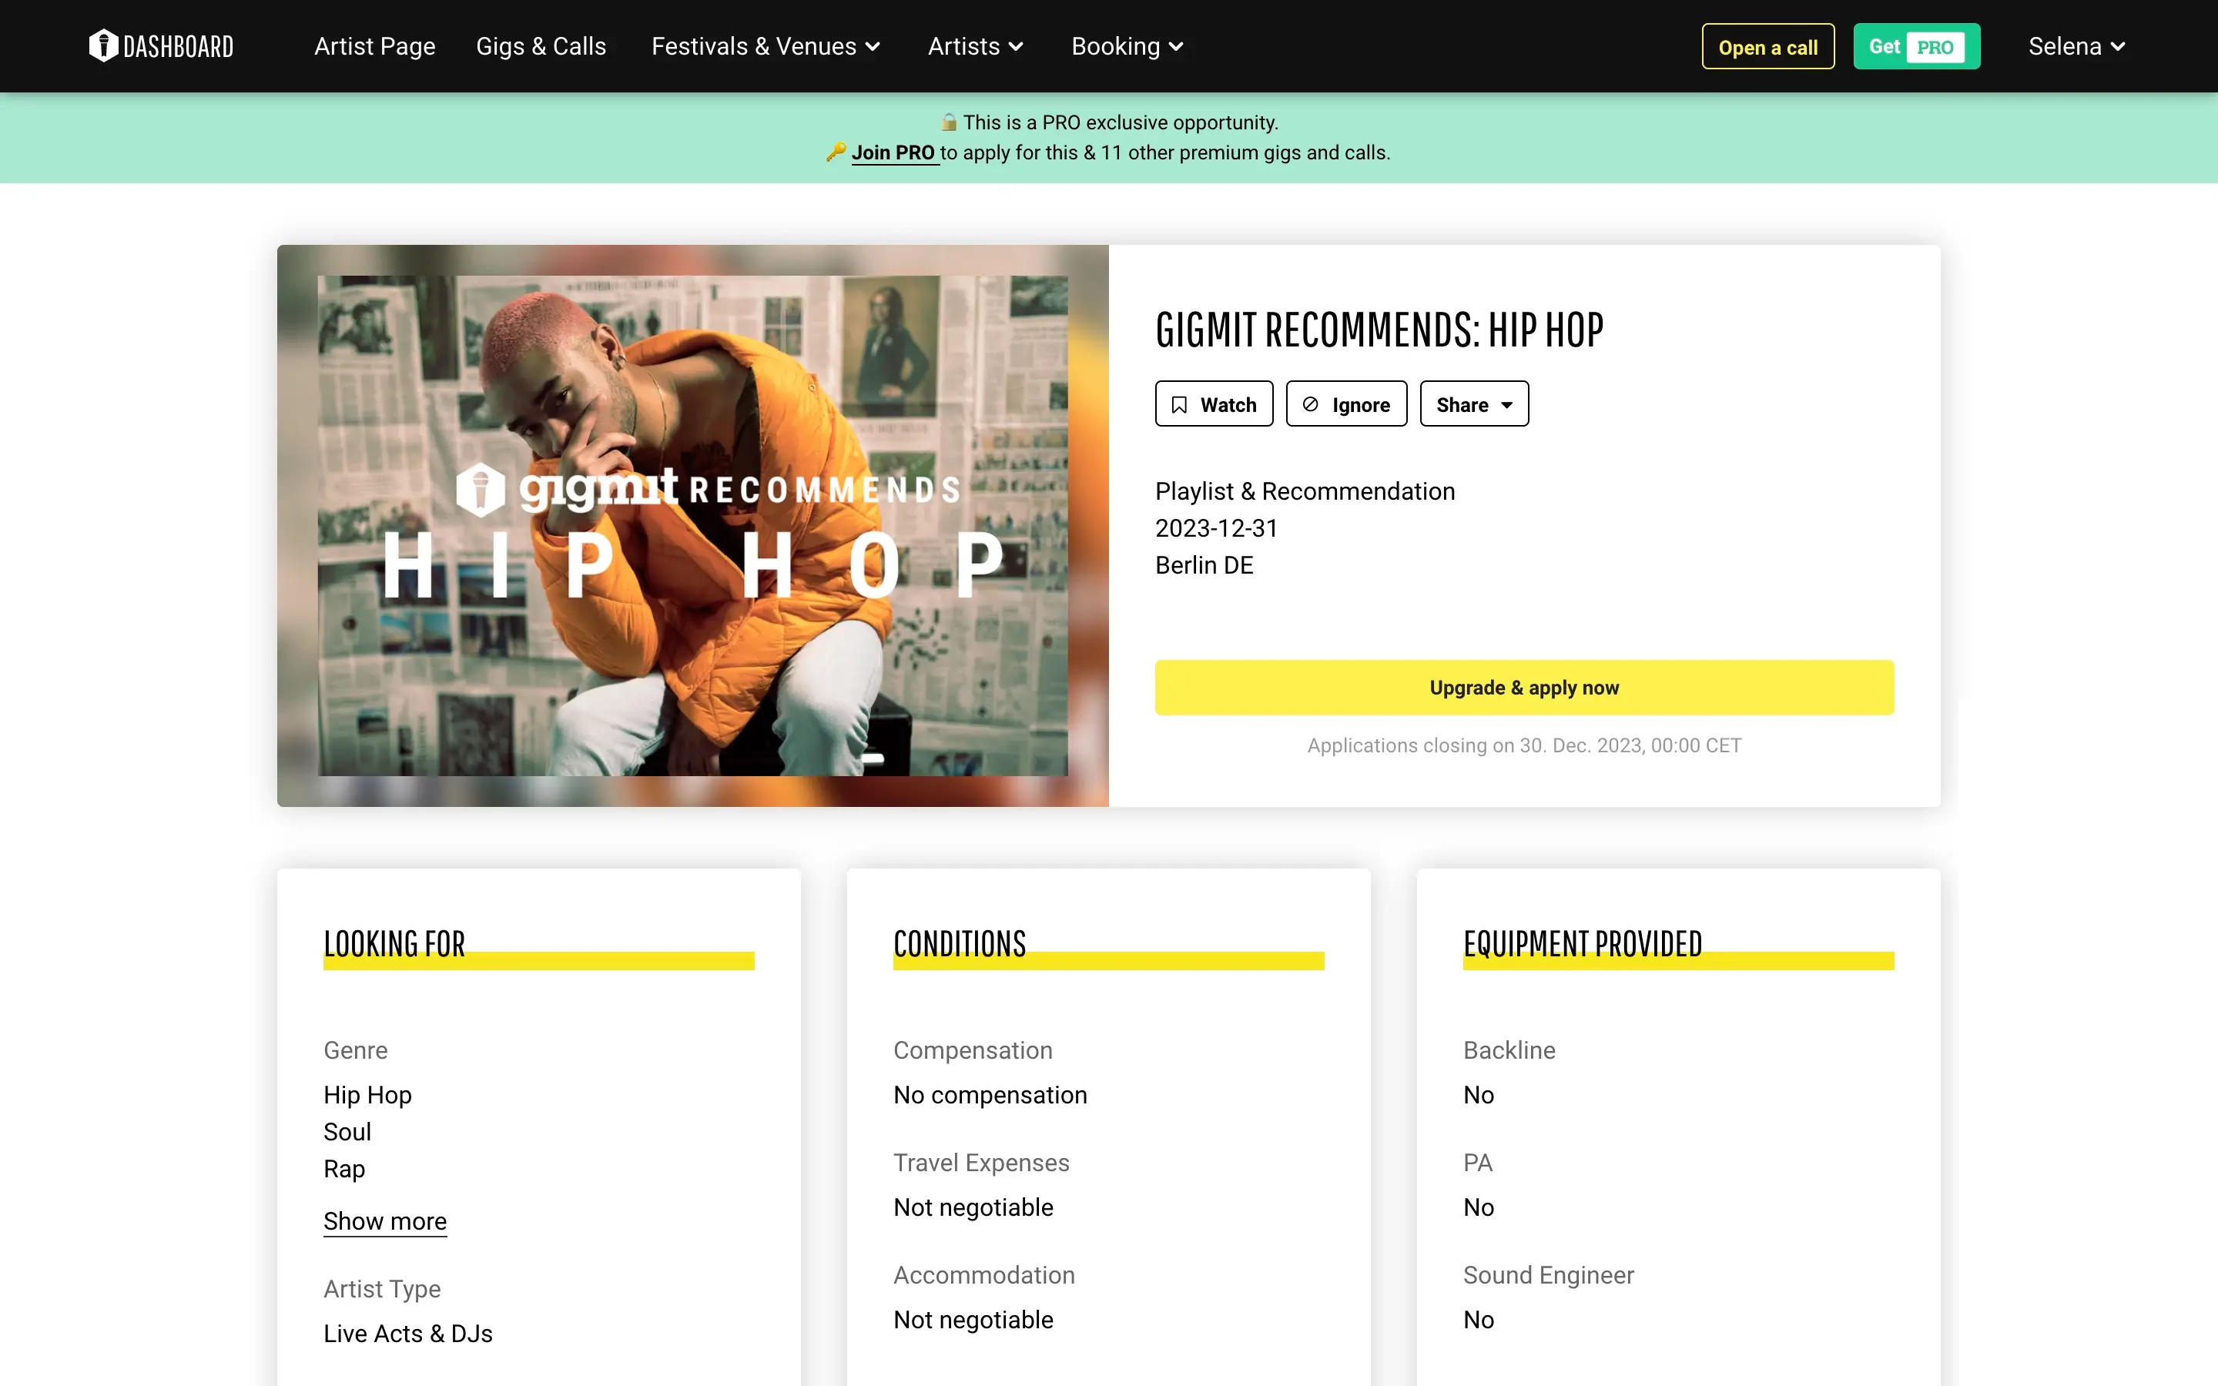Click the gigmit Dashboard logo
Viewport: 2218px width, 1386px height.
pos(161,46)
